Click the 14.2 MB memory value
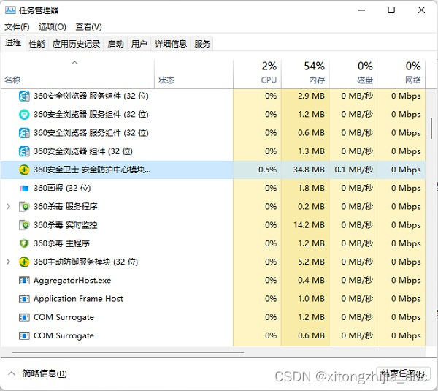The image size is (438, 391). tap(309, 225)
